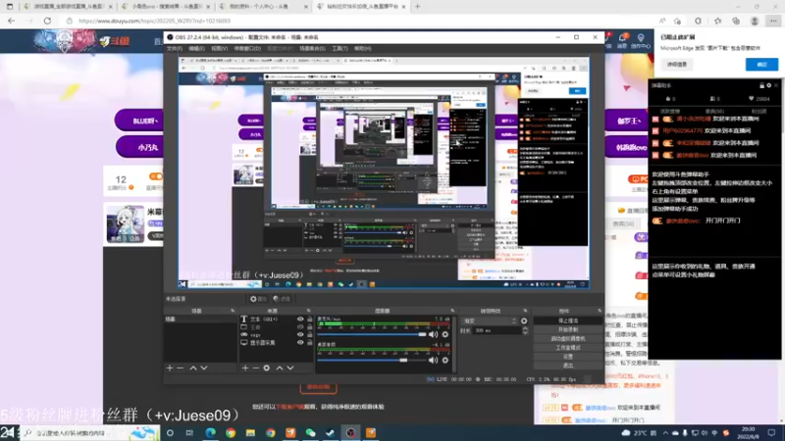The image size is (785, 441).
Task: Pop out the 场景 dock panel via its corner icon
Action: 233,311
